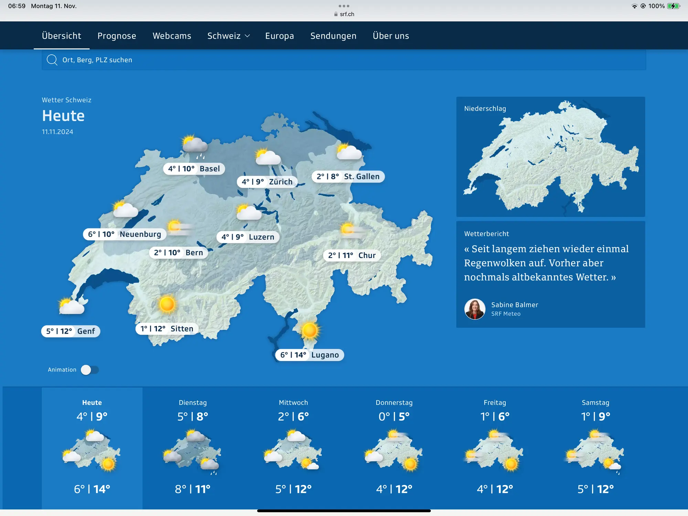
Task: Select the Dienstag forecast card
Action: [x=193, y=447]
